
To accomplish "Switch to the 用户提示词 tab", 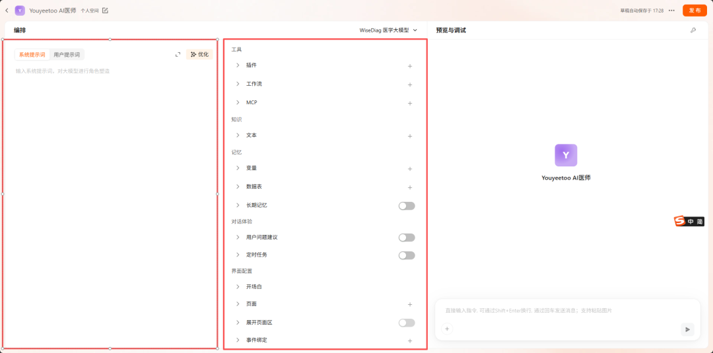I will click(67, 55).
